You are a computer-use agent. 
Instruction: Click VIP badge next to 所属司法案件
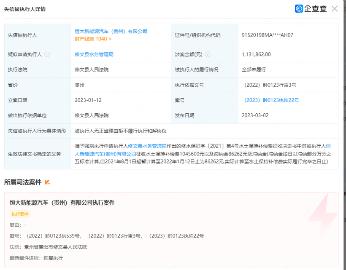coord(47,182)
